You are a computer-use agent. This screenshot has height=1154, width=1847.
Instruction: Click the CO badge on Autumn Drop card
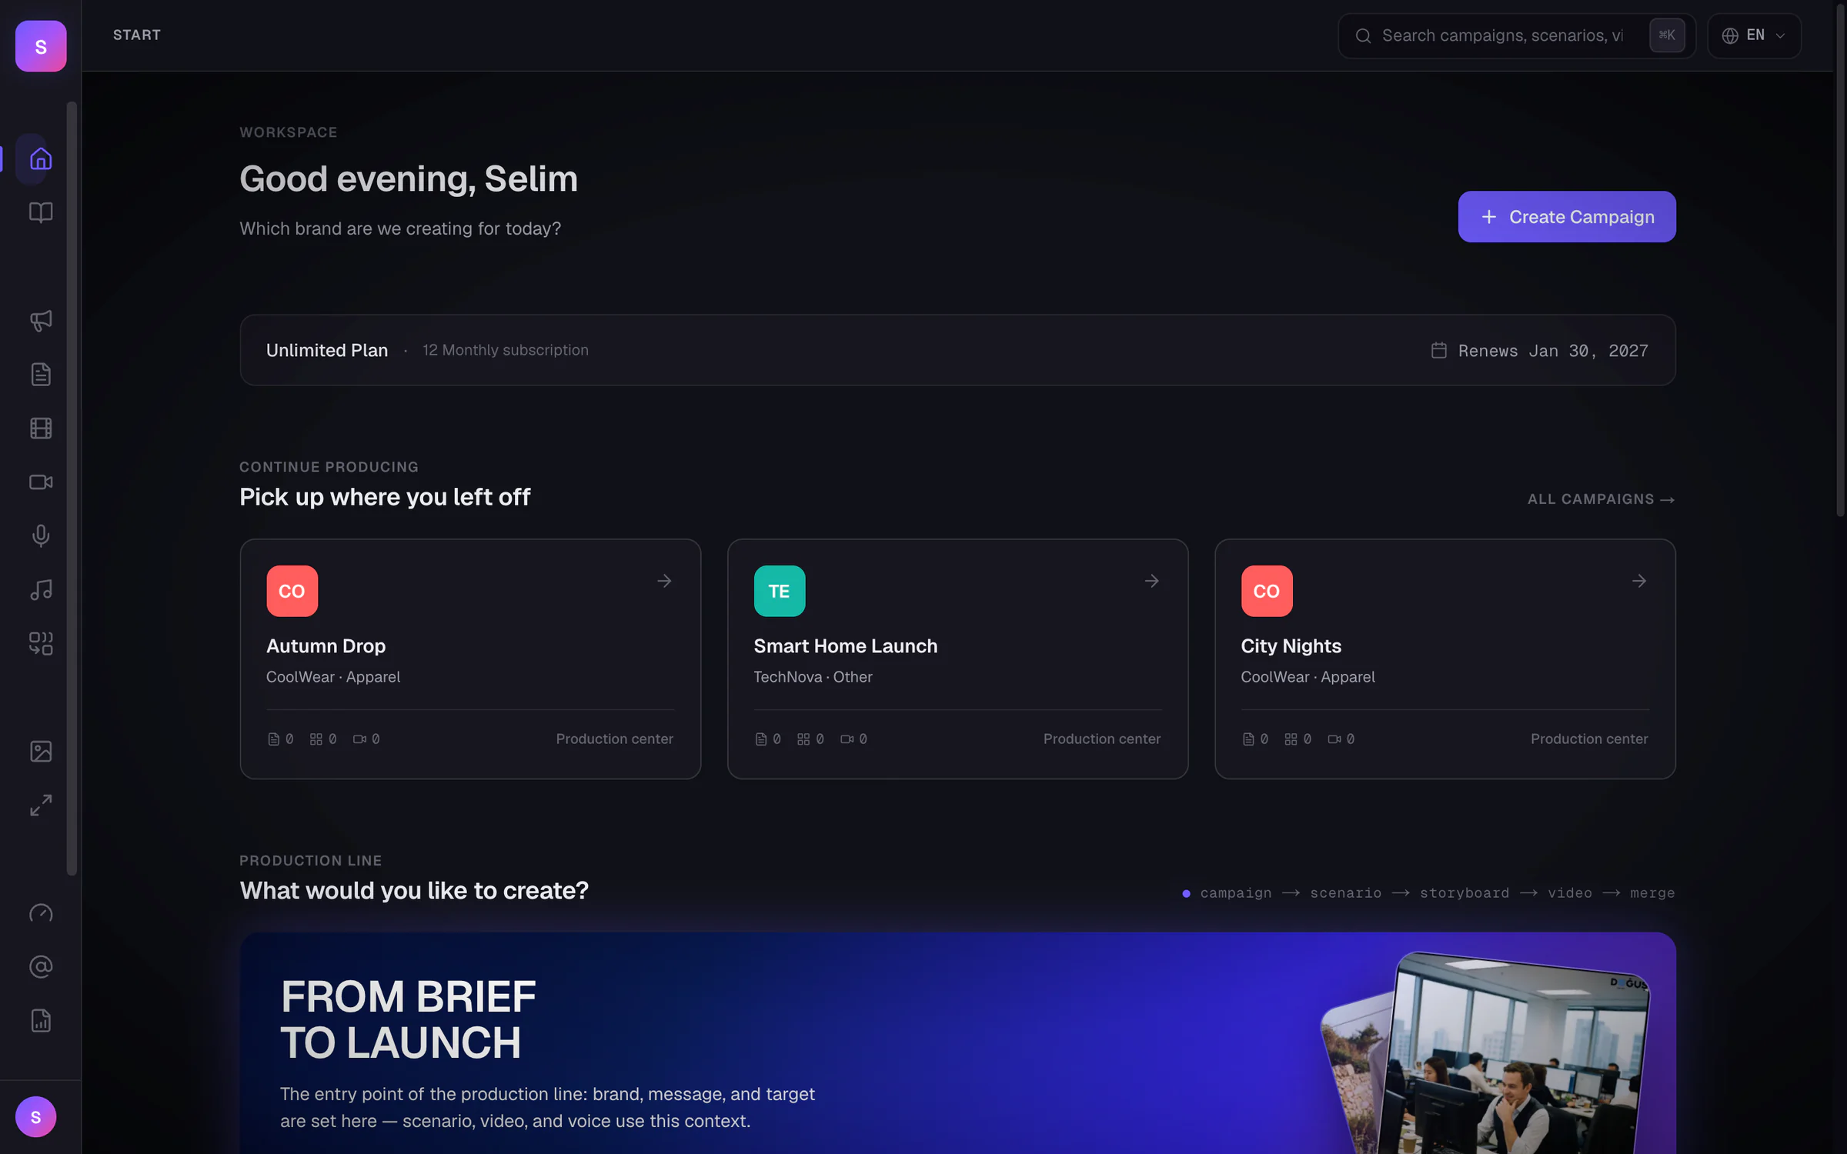(292, 591)
